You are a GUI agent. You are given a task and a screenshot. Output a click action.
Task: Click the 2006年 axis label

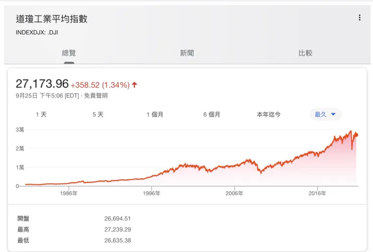[x=234, y=193]
